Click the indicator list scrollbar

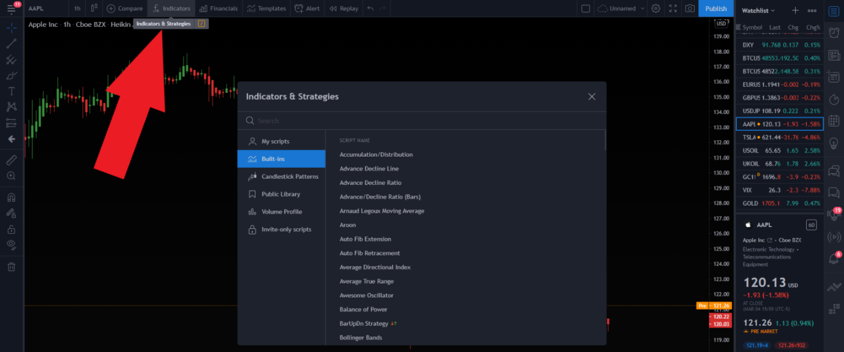coord(605,141)
